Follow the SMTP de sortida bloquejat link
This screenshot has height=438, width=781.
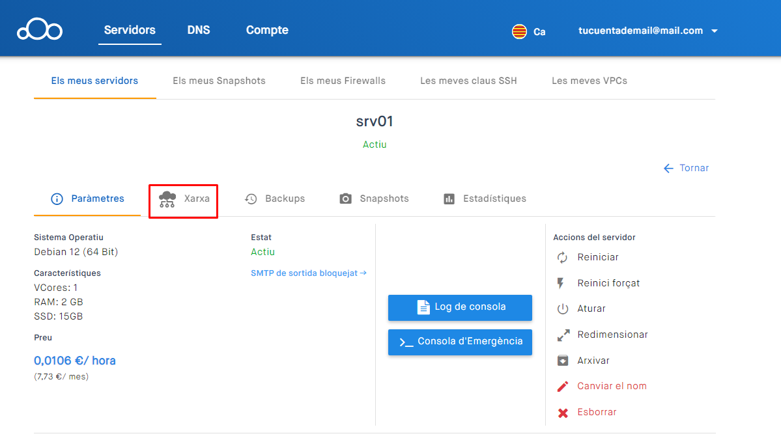[x=309, y=273]
